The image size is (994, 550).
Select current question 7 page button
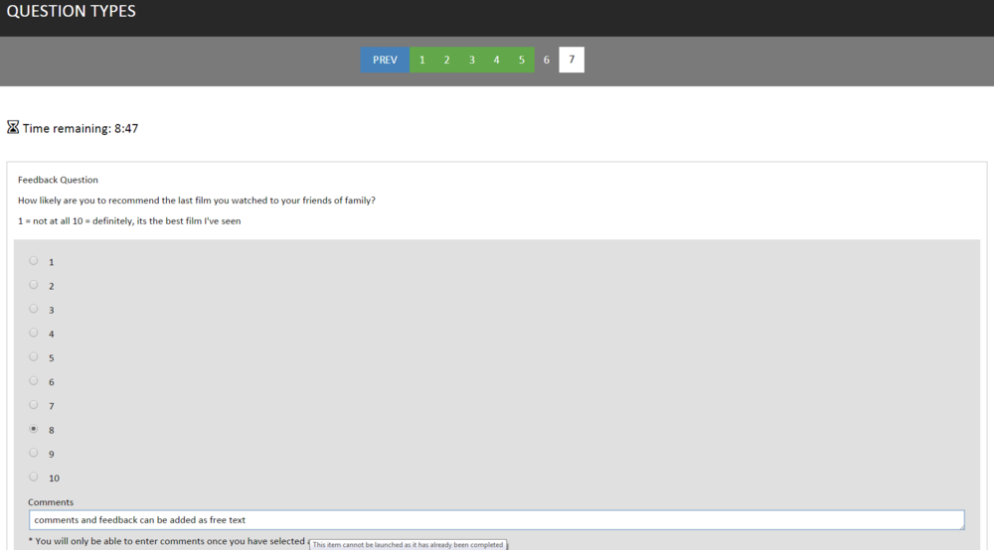(x=572, y=60)
